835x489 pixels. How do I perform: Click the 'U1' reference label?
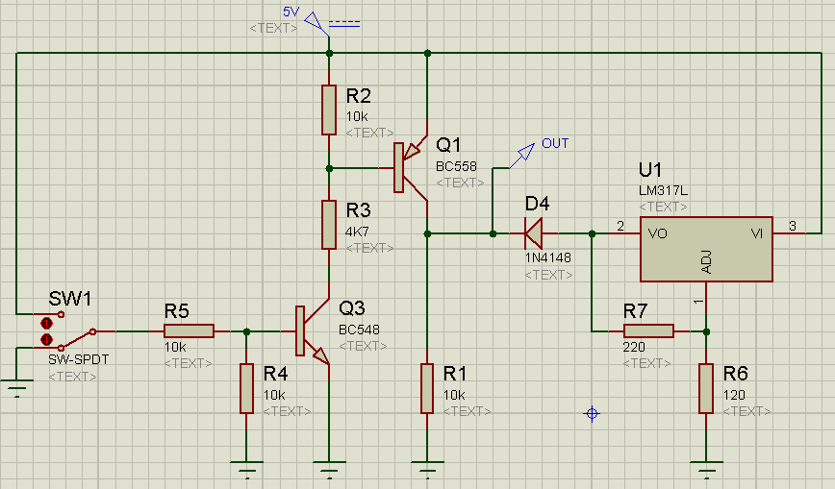click(x=649, y=170)
